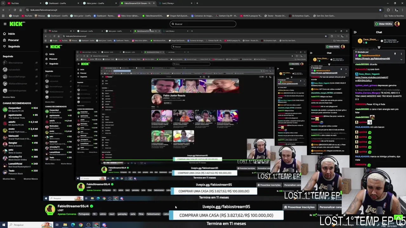
Task: Open the pinned message three-dot options
Action: pos(401,54)
